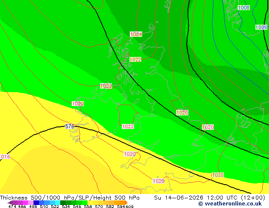Viewport: 269px width, 208px height.
Task: Click the legend value 594
Action: pos(121,206)
